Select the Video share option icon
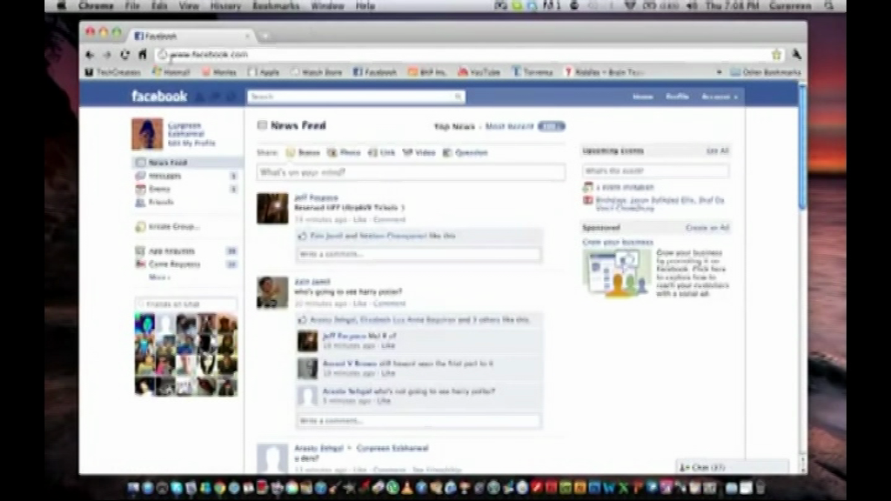This screenshot has height=501, width=891. (x=407, y=152)
